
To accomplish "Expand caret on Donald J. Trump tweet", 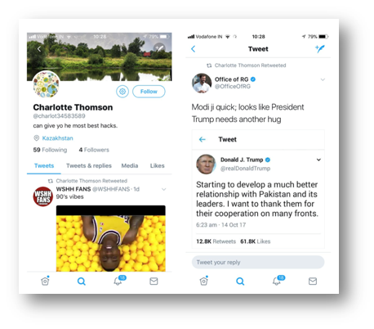I will pos(318,160).
